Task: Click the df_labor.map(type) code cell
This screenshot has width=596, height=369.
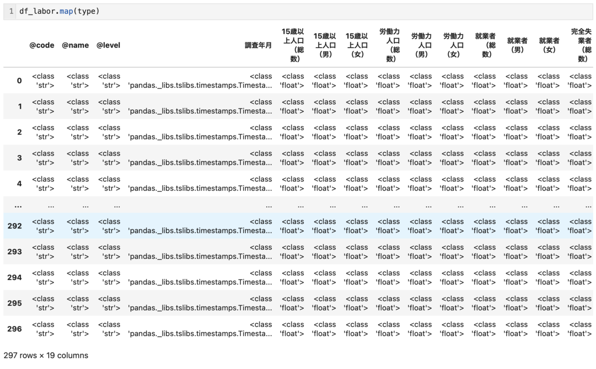Action: click(298, 11)
